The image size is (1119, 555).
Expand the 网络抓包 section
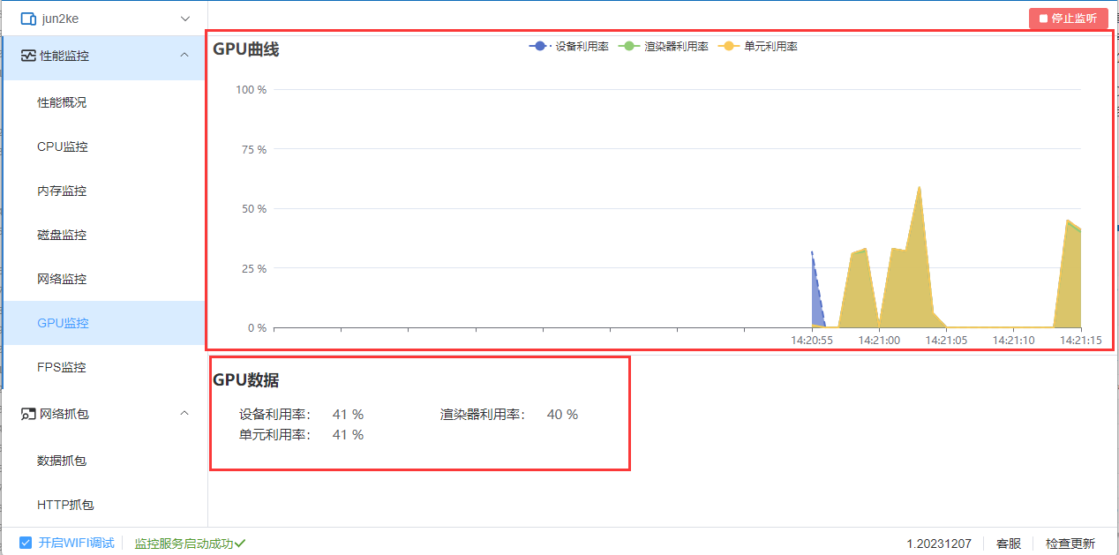[x=184, y=413]
